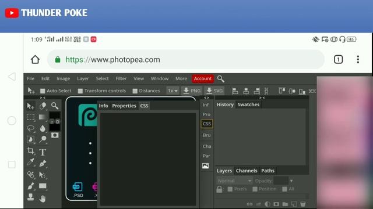The image size is (373, 209).
Task: Select the Clone Stamp tool
Action: tap(30, 197)
